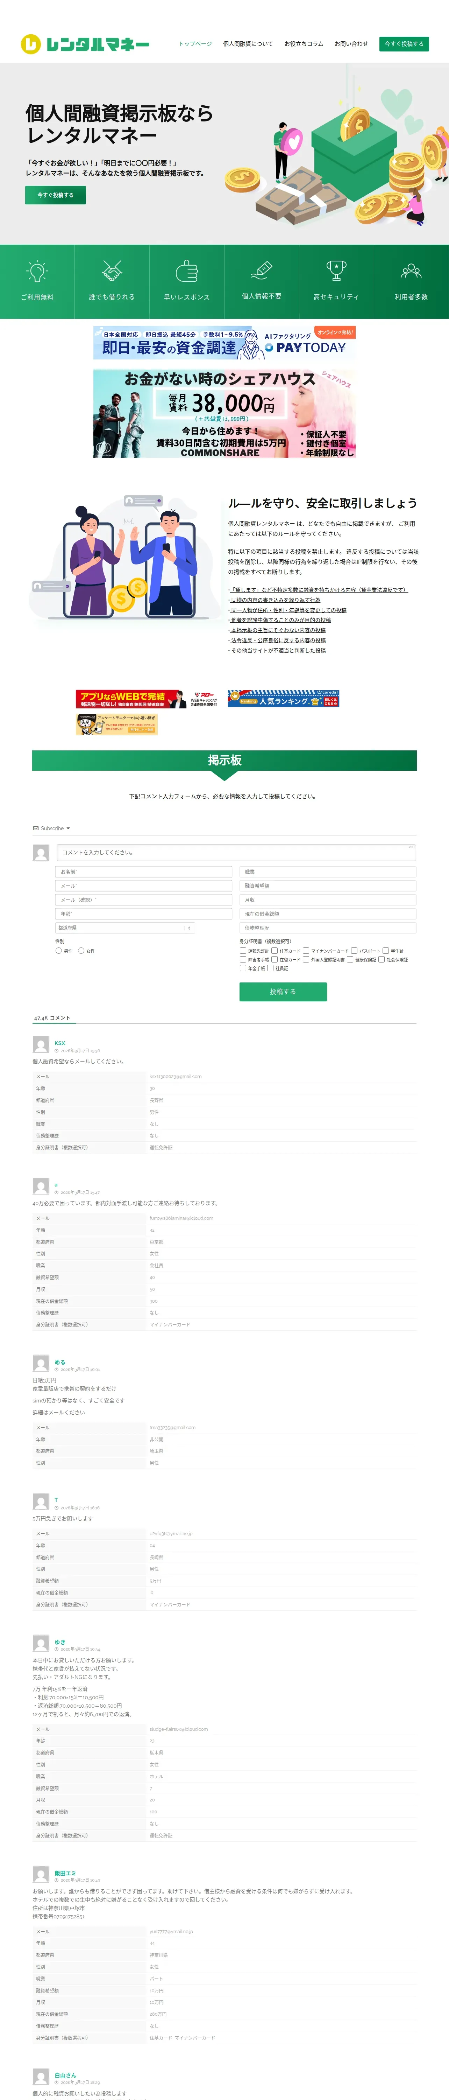
Task: Click 今すぐ投稿する header button
Action: point(404,44)
